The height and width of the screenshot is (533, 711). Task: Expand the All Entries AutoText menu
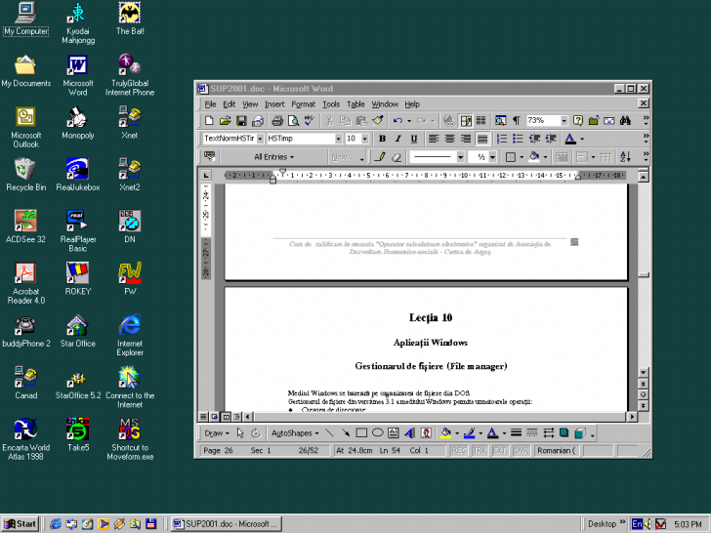273,157
